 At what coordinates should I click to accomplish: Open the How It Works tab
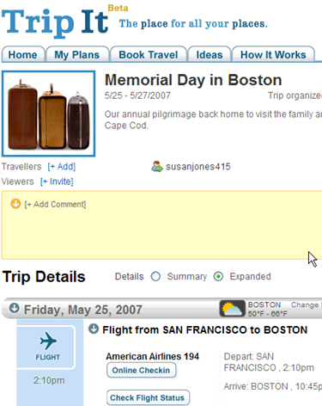273,54
